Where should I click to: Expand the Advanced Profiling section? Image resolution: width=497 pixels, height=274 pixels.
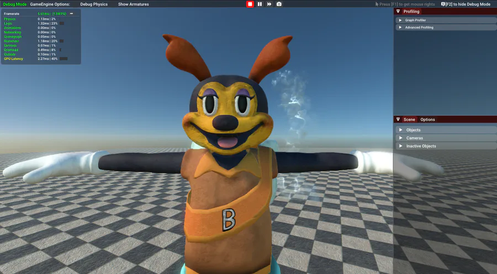[445, 27]
